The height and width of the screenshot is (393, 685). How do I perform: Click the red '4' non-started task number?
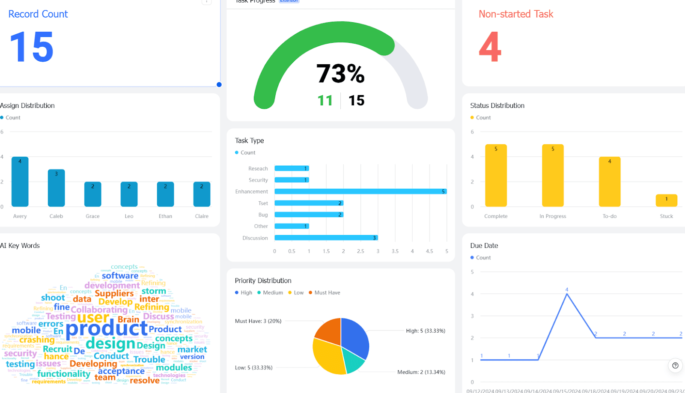(x=490, y=47)
